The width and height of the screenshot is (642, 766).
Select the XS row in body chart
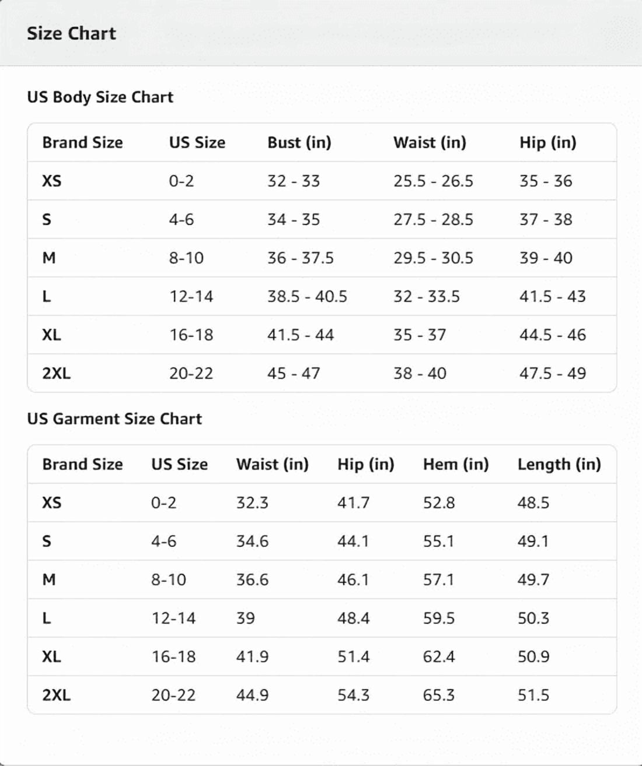pyautogui.click(x=322, y=181)
